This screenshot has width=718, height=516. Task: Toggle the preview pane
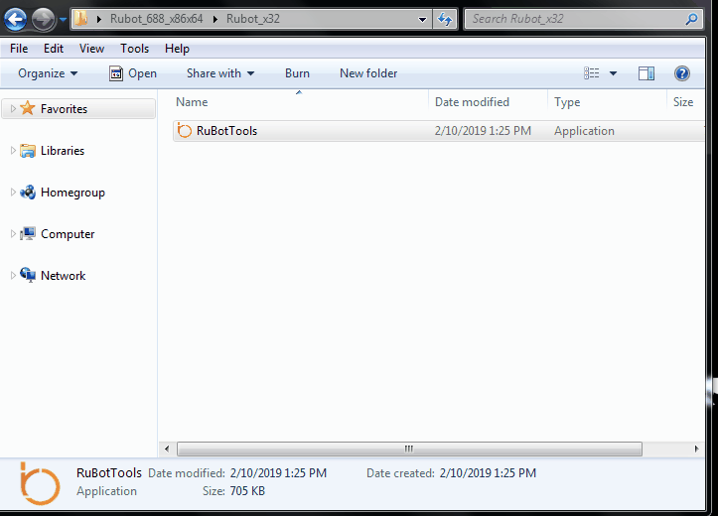coord(646,73)
